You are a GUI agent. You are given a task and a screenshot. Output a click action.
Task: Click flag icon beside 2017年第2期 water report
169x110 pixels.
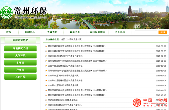[x=46, y=46]
